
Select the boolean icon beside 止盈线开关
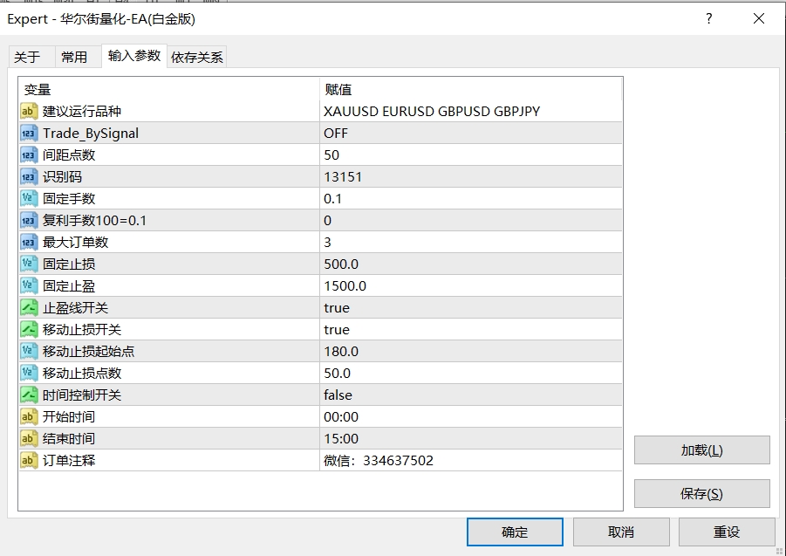[29, 307]
